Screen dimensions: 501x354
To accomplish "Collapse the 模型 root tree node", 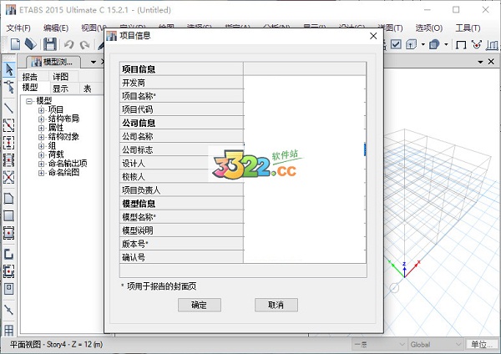I will (x=29, y=101).
